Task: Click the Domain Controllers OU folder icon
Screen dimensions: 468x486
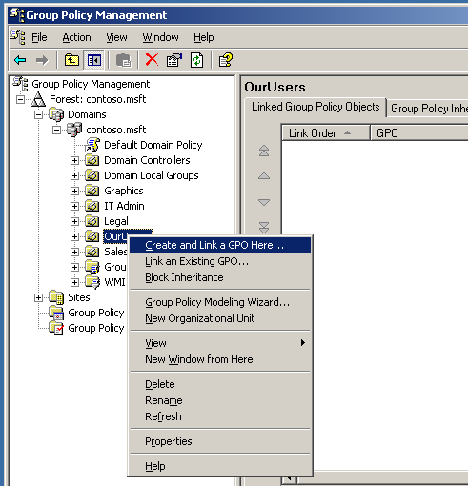Action: point(92,160)
